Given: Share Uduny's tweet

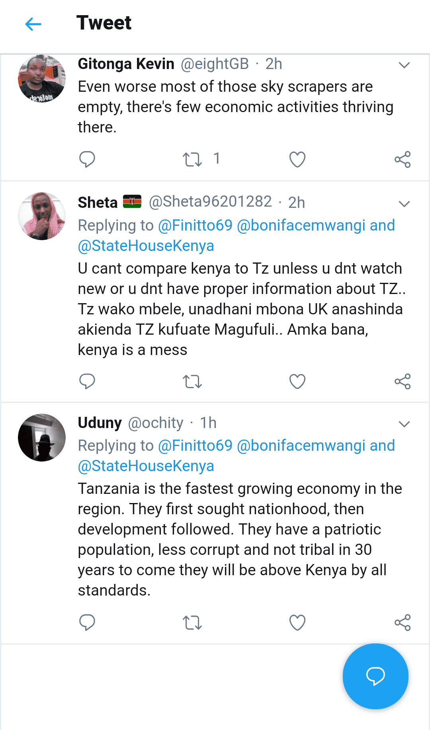Looking at the screenshot, I should click(x=403, y=622).
